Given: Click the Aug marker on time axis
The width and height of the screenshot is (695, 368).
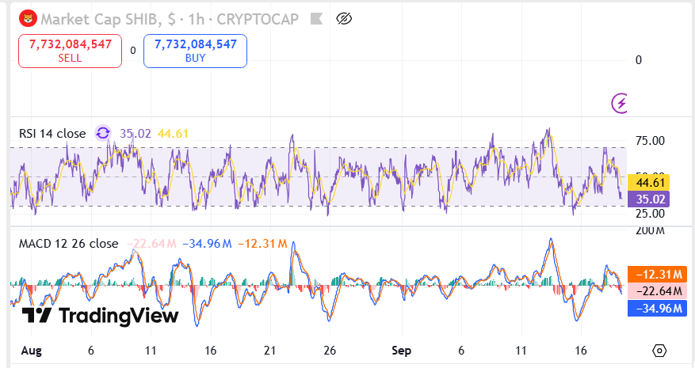Looking at the screenshot, I should pyautogui.click(x=30, y=350).
